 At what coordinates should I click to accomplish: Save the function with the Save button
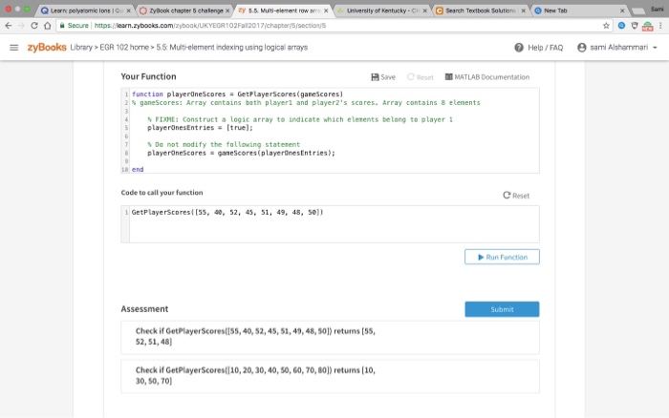[x=383, y=77]
